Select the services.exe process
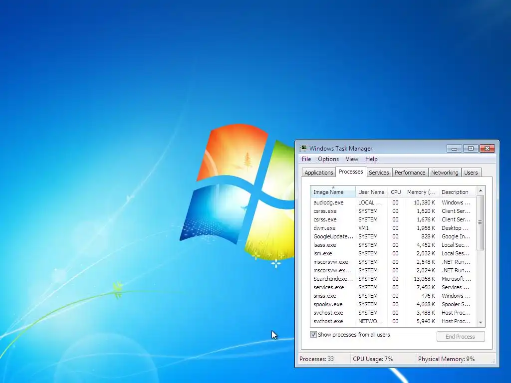The height and width of the screenshot is (383, 511). [393, 287]
